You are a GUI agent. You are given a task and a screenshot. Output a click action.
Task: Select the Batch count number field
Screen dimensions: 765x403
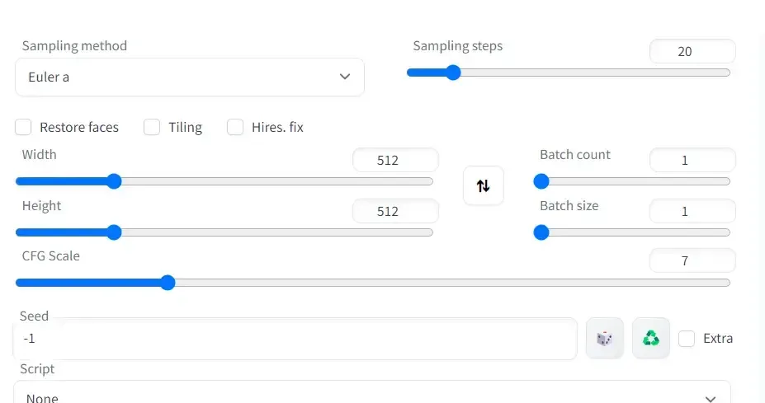tap(692, 161)
